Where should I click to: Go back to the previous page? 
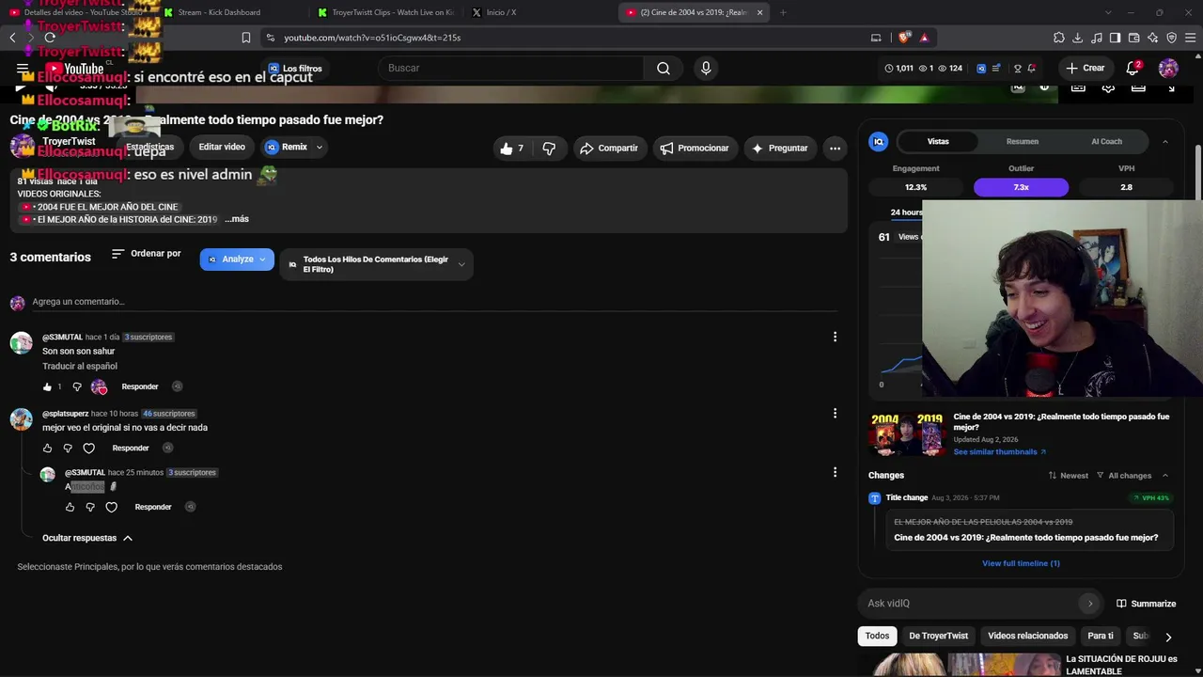point(12,38)
